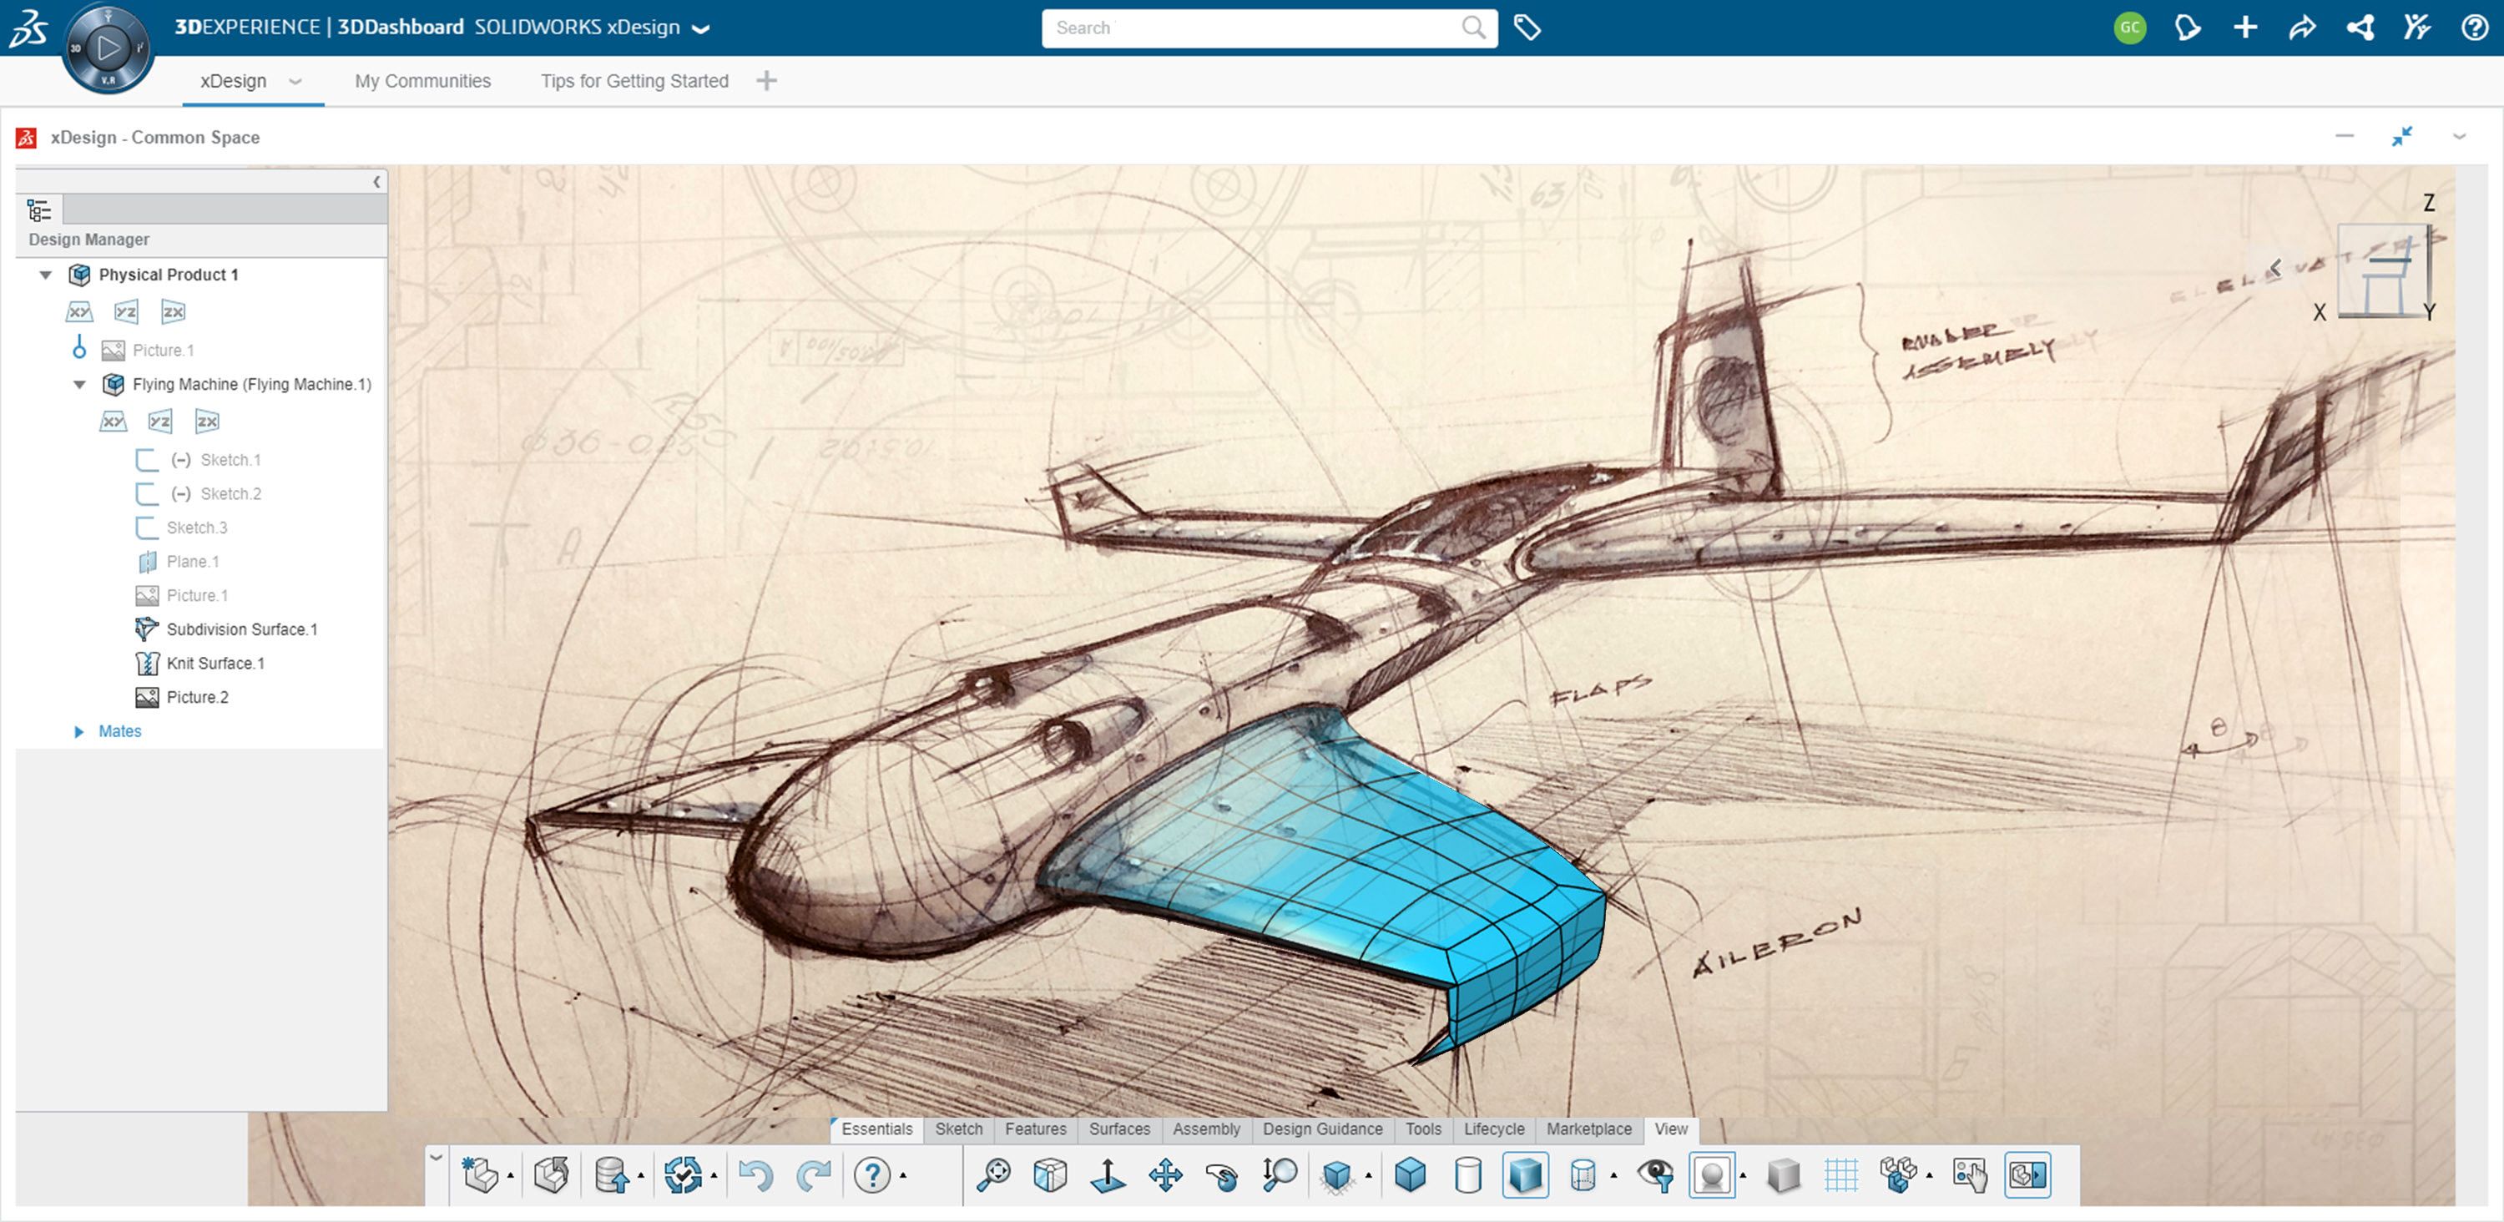Image resolution: width=2504 pixels, height=1222 pixels.
Task: Switch to the Design Guidance tab
Action: click(1322, 1129)
